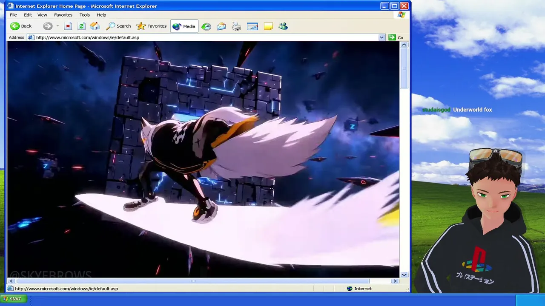Maximize the Internet Explorer window

(394, 6)
